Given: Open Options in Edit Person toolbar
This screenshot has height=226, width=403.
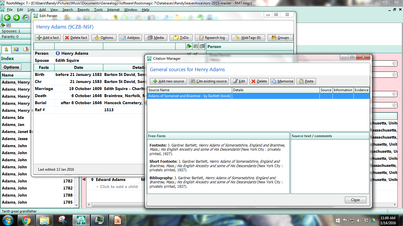Looking at the screenshot, I should coord(103,38).
